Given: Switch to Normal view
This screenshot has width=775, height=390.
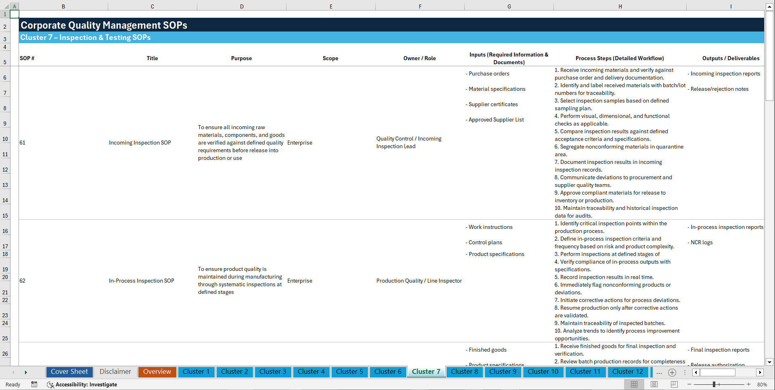Looking at the screenshot, I should [634, 384].
